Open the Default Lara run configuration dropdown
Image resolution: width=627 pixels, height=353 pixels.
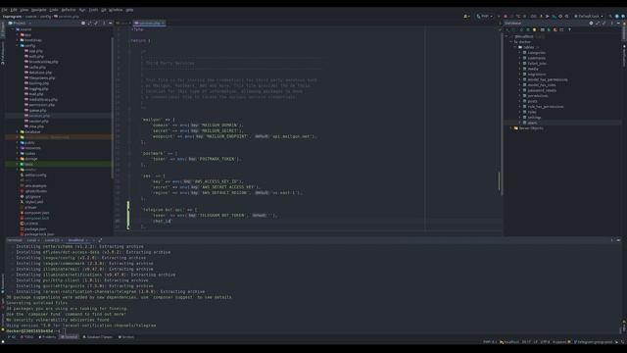coord(588,17)
